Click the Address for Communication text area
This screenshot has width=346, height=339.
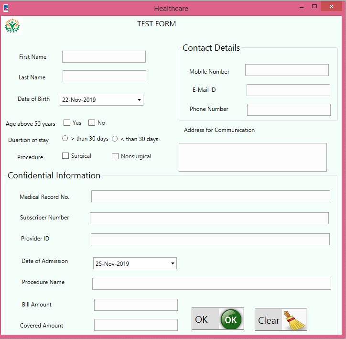click(252, 157)
